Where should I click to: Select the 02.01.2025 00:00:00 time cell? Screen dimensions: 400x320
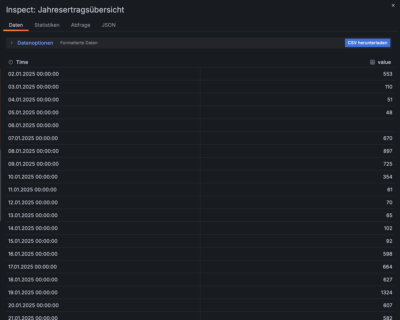tap(103, 74)
